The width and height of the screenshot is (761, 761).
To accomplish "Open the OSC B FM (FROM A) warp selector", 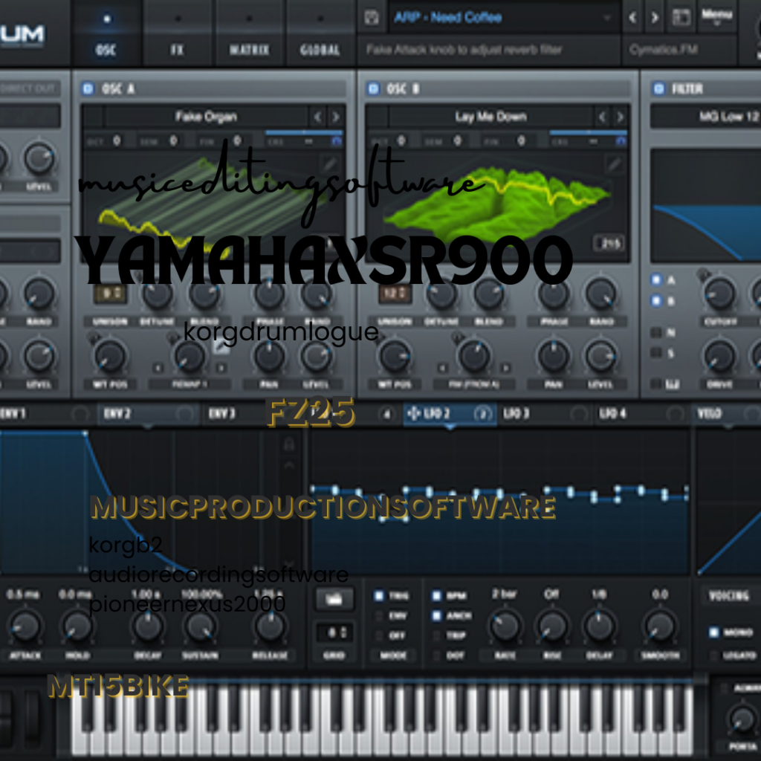I will point(473,384).
